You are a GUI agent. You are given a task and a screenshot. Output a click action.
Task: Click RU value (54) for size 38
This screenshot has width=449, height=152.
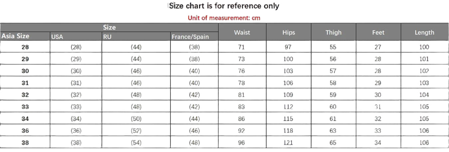pos(136,143)
